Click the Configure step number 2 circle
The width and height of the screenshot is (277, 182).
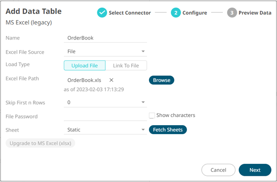point(176,13)
